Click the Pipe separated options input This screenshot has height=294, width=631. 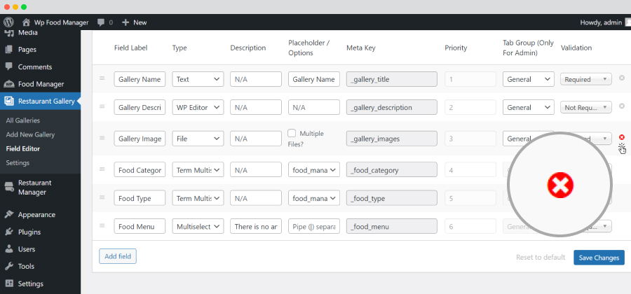(314, 226)
